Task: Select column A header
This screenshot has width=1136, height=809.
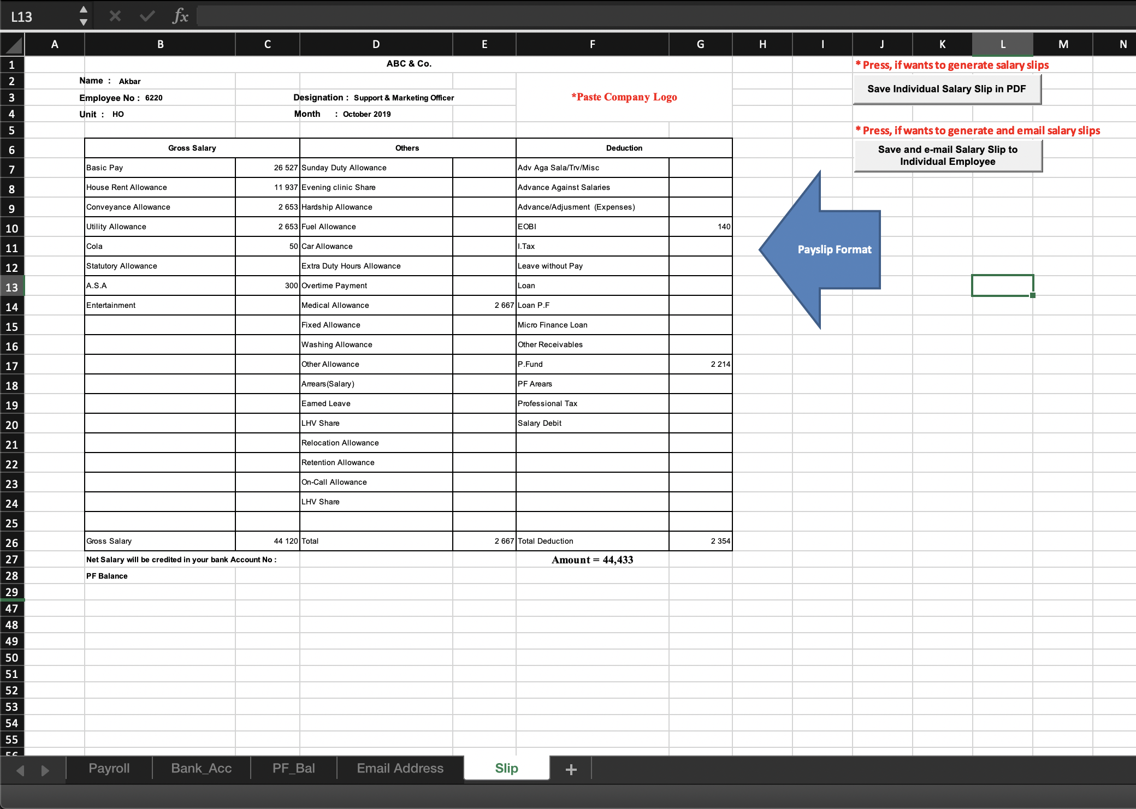Action: [55, 44]
